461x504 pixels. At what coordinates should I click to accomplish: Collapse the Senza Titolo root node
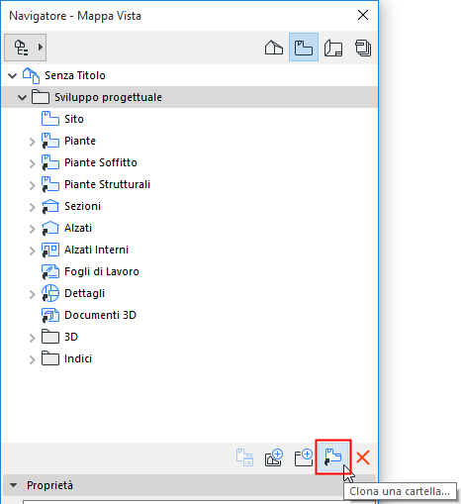point(12,76)
